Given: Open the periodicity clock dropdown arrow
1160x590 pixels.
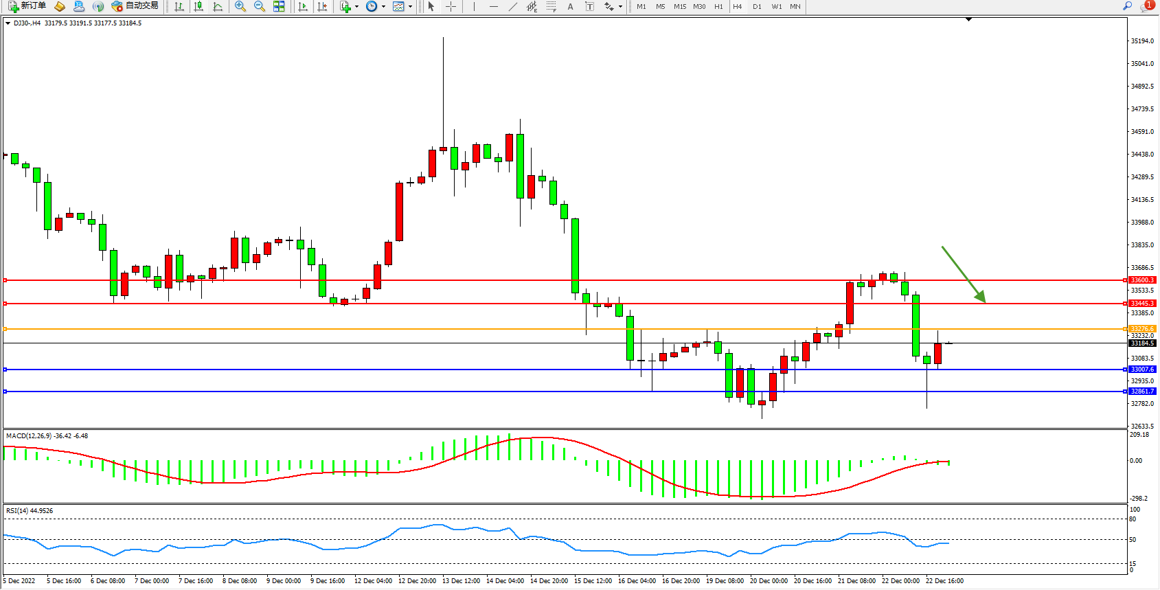Looking at the screenshot, I should 383,6.
